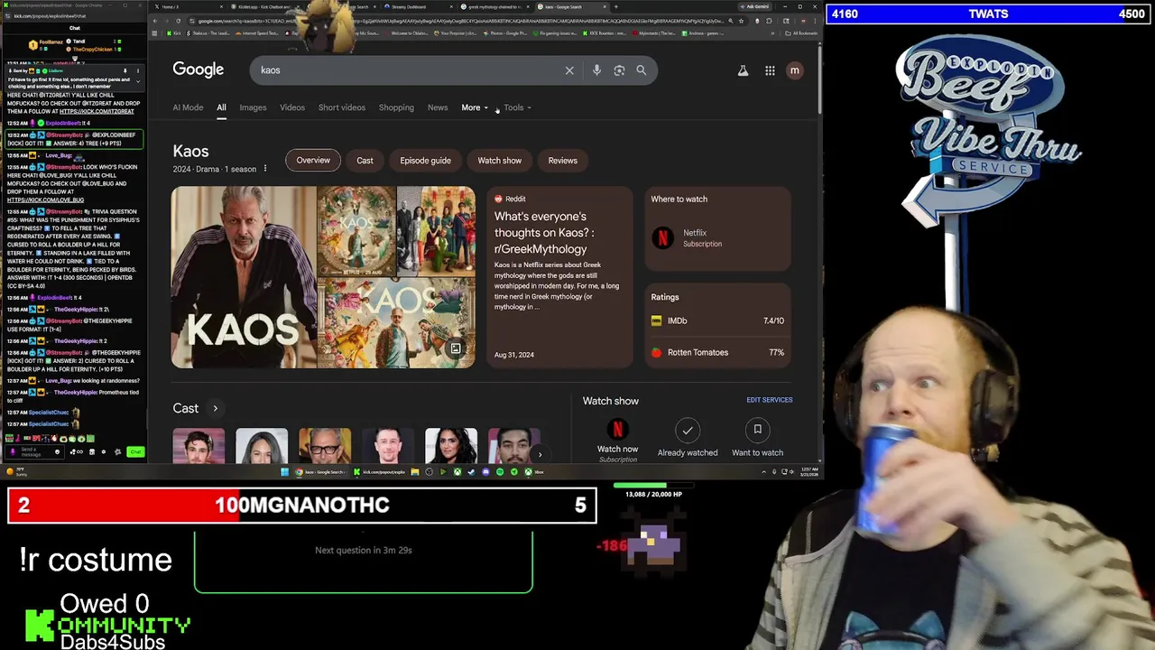Open the third cast member photo
The image size is (1155, 650).
point(325,446)
